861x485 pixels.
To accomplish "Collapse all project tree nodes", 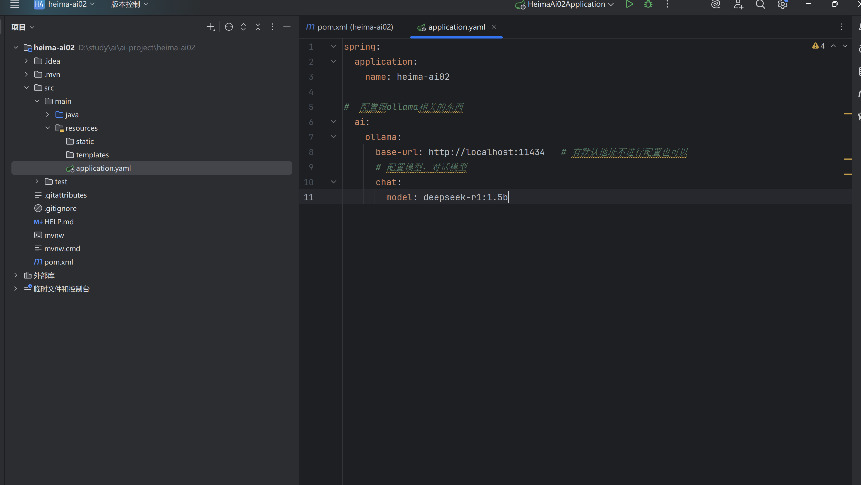I will pos(258,27).
